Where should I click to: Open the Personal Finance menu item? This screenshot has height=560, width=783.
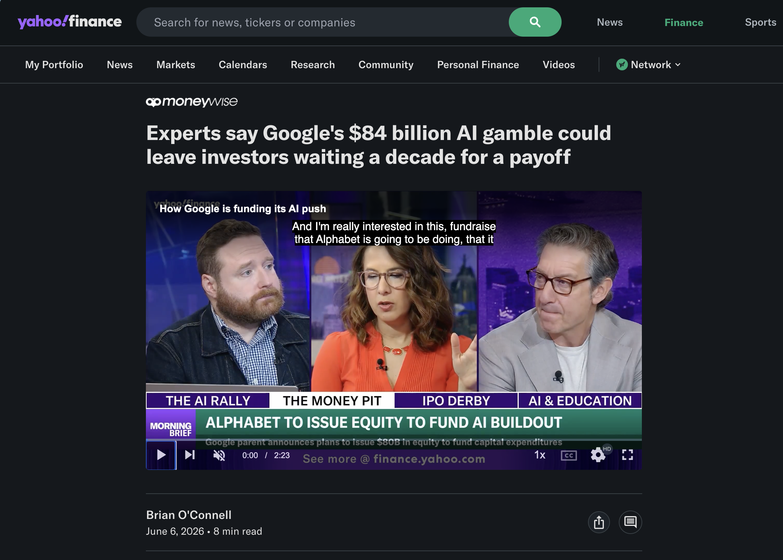[x=478, y=65]
